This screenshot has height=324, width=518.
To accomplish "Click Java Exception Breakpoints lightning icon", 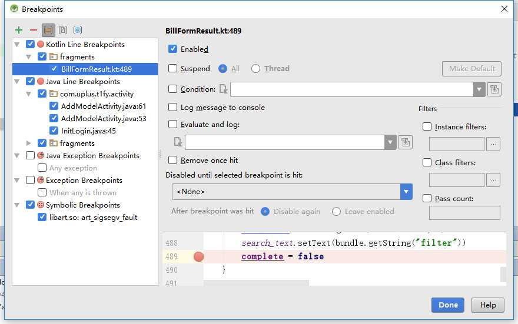I will [41, 155].
